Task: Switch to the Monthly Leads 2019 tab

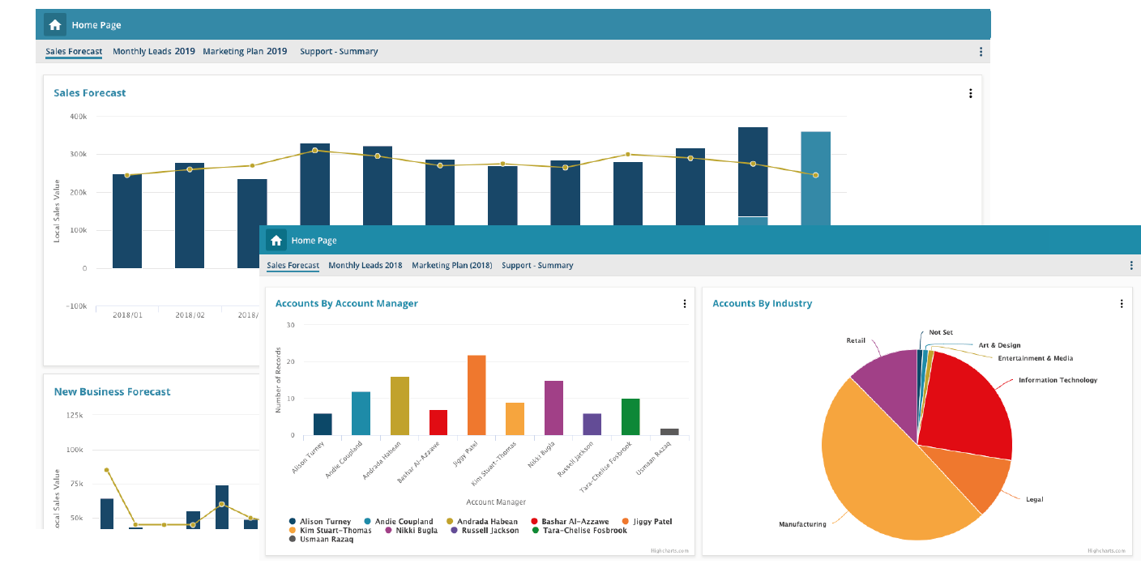Action: 154,52
